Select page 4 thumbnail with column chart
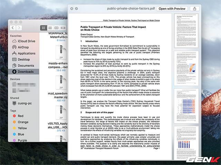The width and height of the screenshot is (221, 165). point(186,143)
